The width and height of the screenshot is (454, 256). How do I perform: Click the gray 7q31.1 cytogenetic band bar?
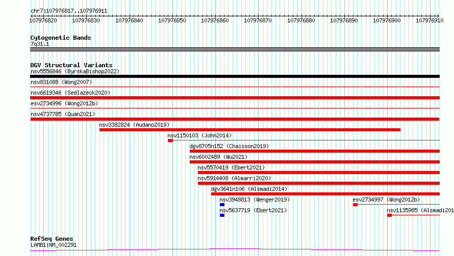point(235,49)
